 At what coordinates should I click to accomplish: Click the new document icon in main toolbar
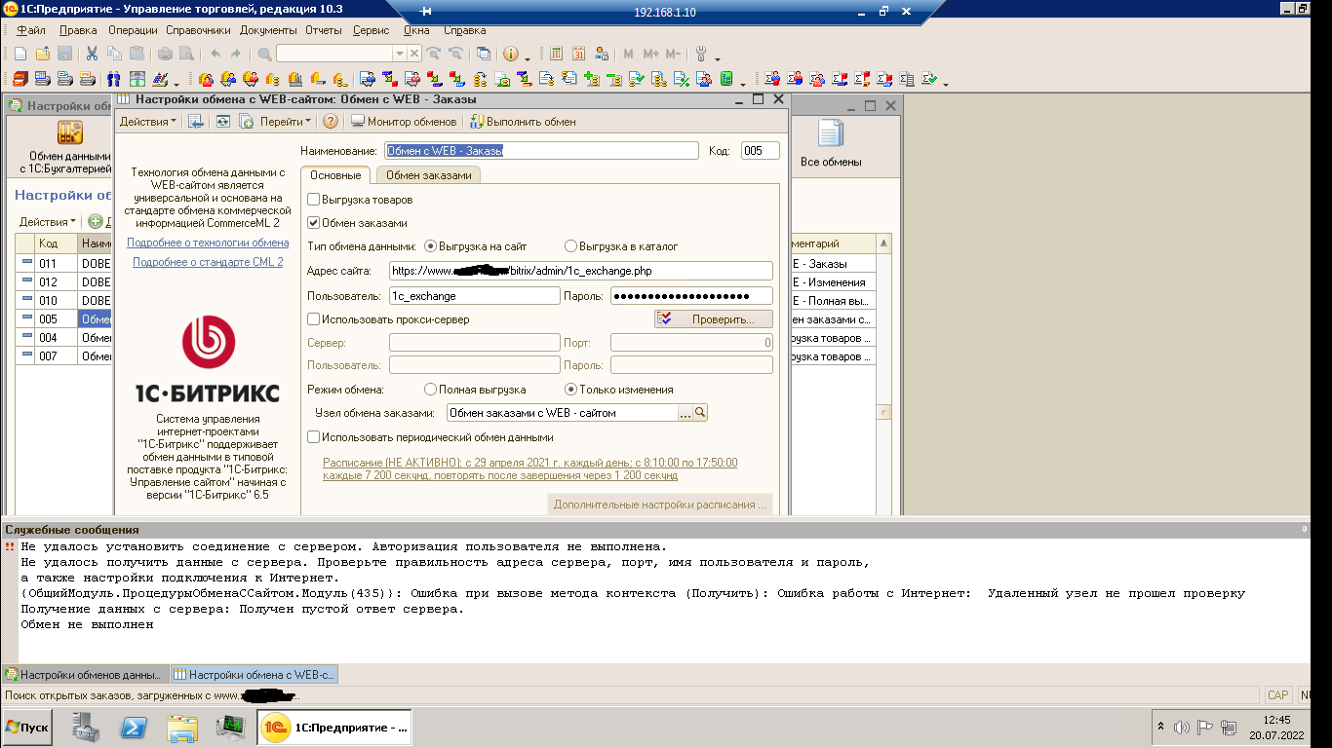(x=20, y=54)
